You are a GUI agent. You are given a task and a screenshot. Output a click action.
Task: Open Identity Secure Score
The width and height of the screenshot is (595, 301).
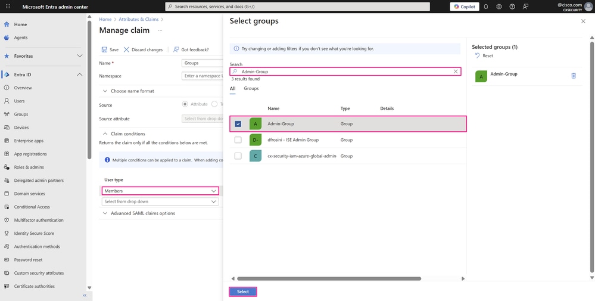coord(34,234)
